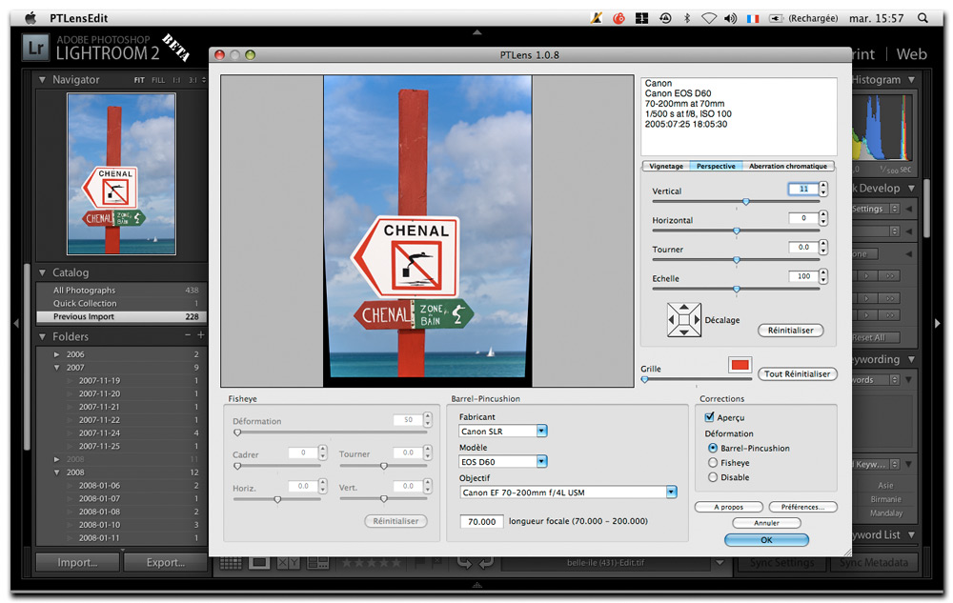Collapse the Navigator panel
Viewport: 953px width, 603px height.
point(42,80)
